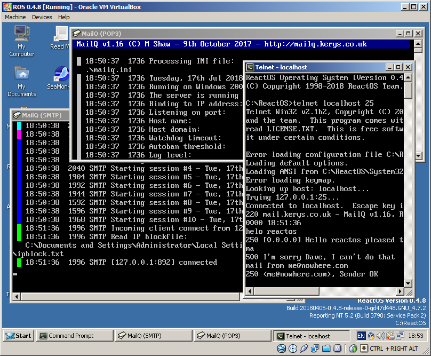Click the mouse integration status icon
This screenshot has width=431, height=356.
point(353,349)
